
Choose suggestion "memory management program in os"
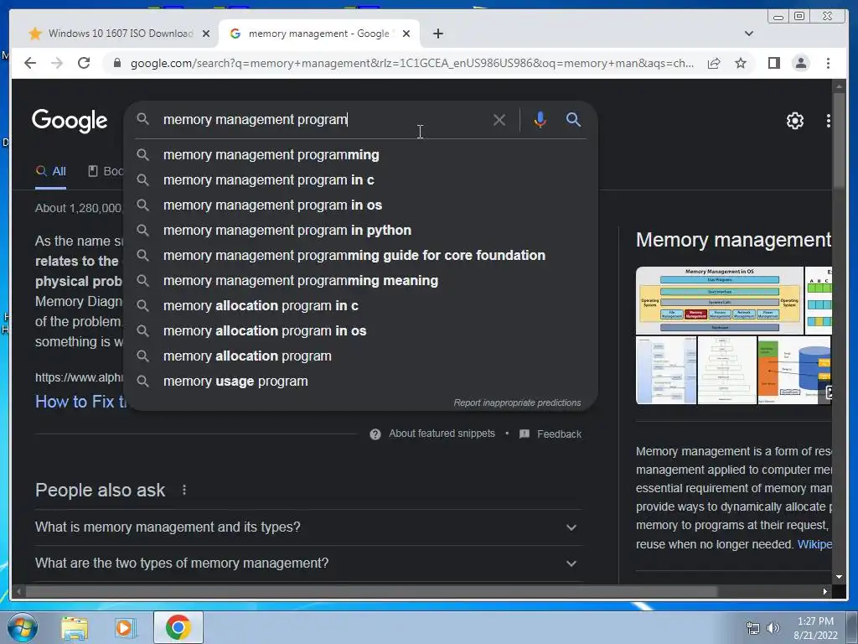(x=360, y=205)
